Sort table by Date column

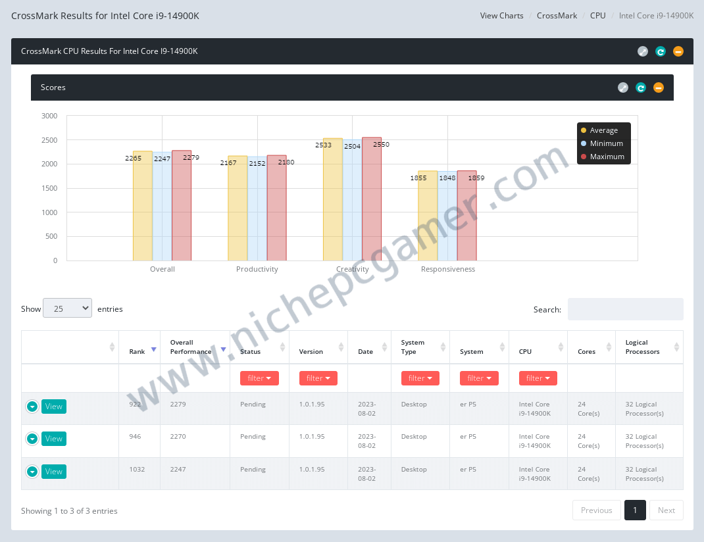pyautogui.click(x=370, y=347)
